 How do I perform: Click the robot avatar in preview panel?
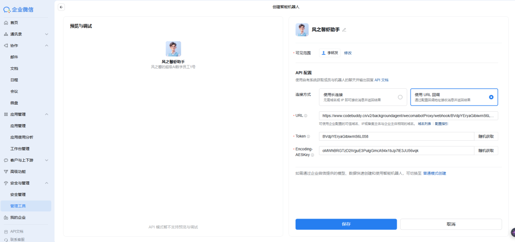click(173, 49)
